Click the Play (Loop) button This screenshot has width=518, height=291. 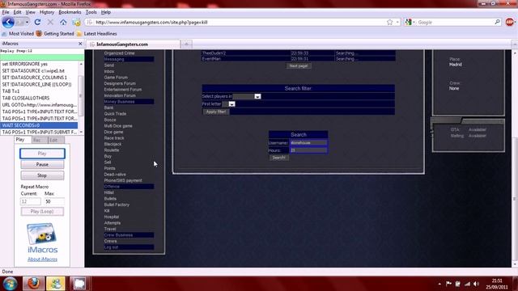[42, 211]
